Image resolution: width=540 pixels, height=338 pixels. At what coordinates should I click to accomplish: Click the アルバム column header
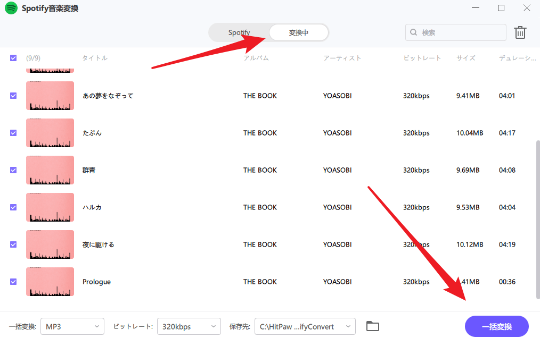point(256,58)
